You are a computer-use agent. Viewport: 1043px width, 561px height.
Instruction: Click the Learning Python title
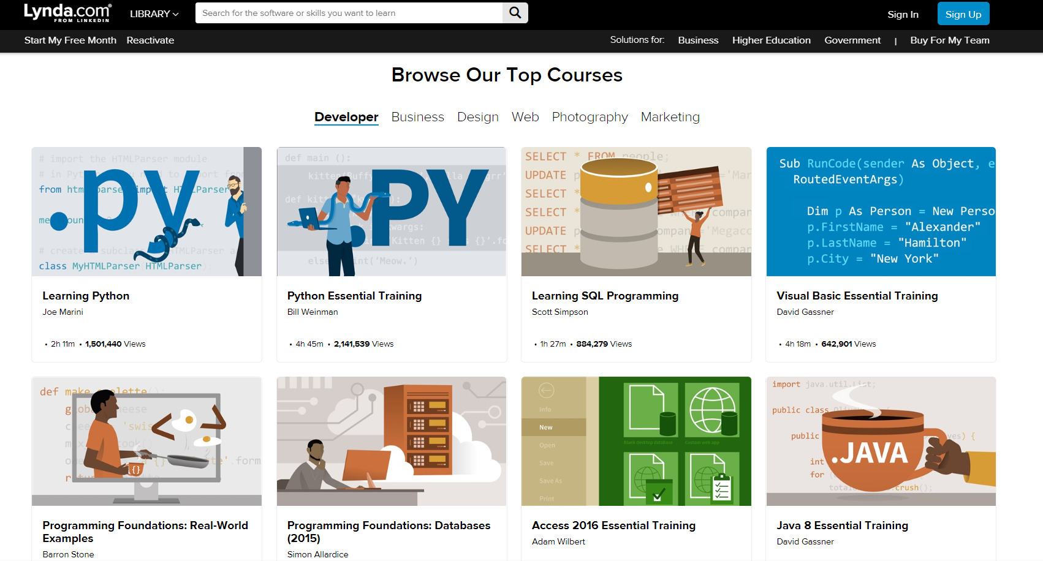[86, 296]
